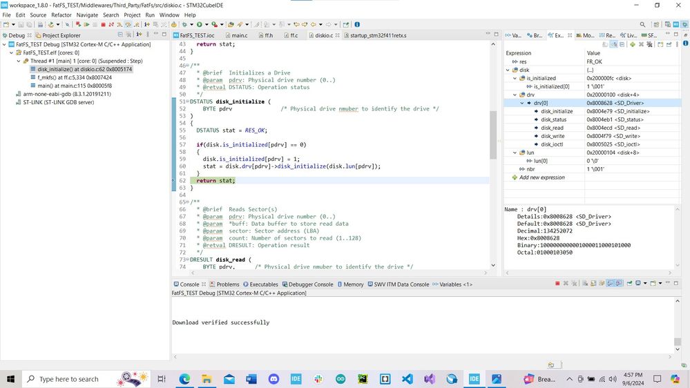Open Visual Studio Code from the taskbar
This screenshot has width=690, height=388.
pyautogui.click(x=408, y=379)
